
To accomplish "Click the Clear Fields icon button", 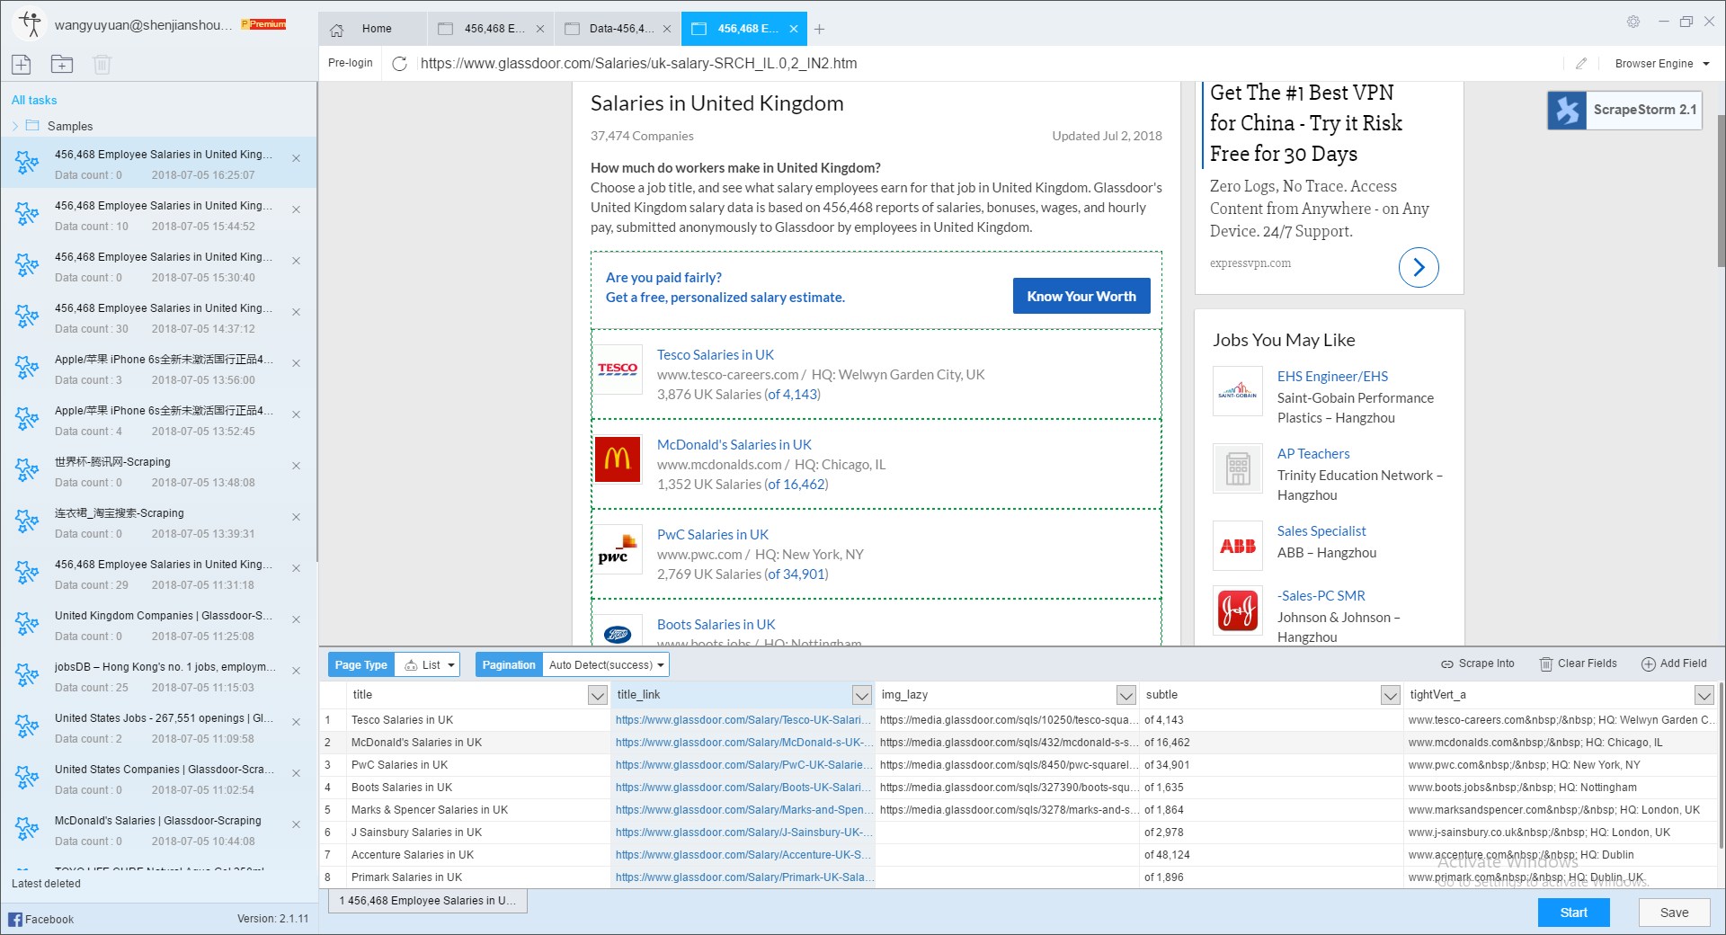I will [x=1578, y=663].
